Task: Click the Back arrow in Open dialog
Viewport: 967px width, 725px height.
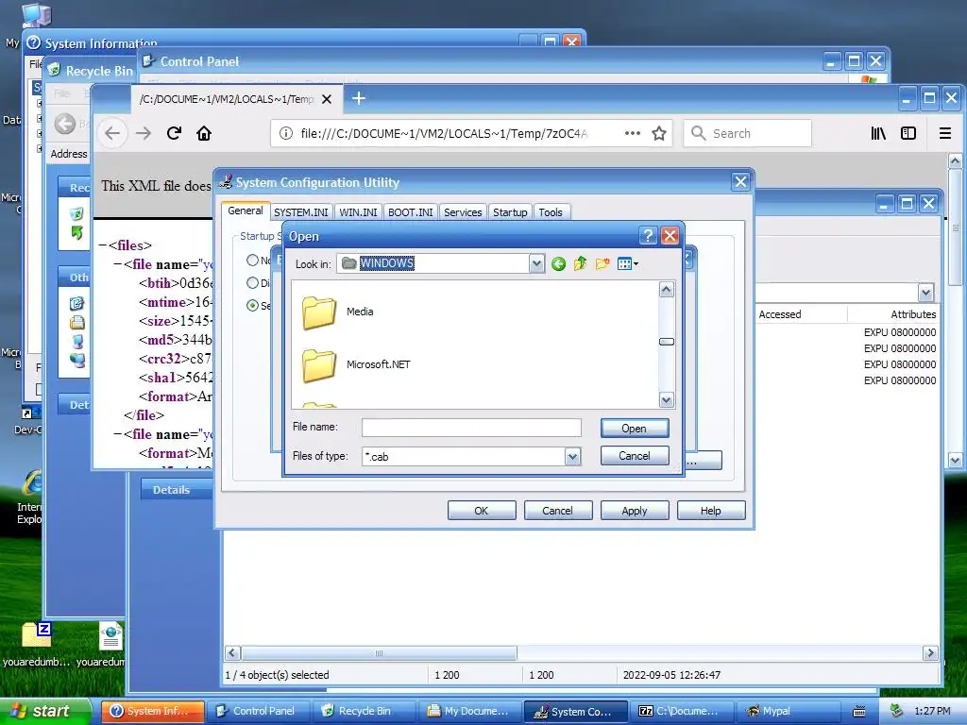Action: point(558,264)
